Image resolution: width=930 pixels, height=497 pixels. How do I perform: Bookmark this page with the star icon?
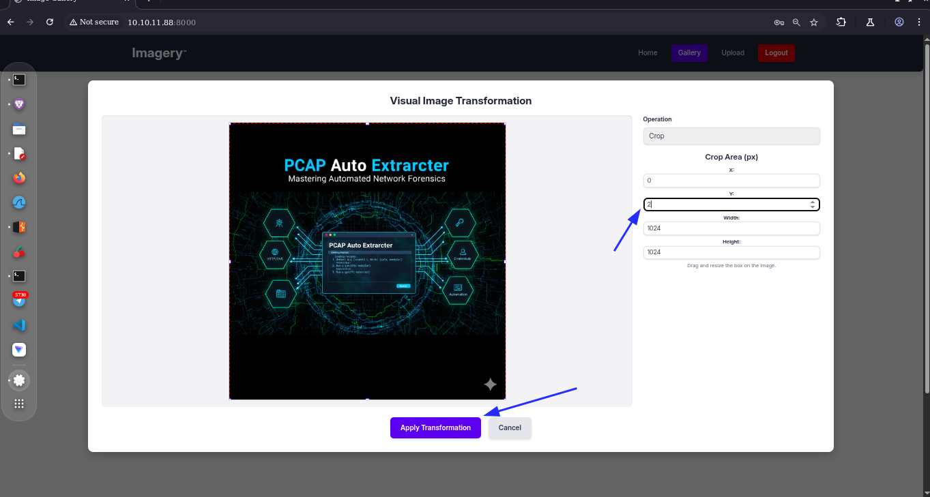pos(814,22)
